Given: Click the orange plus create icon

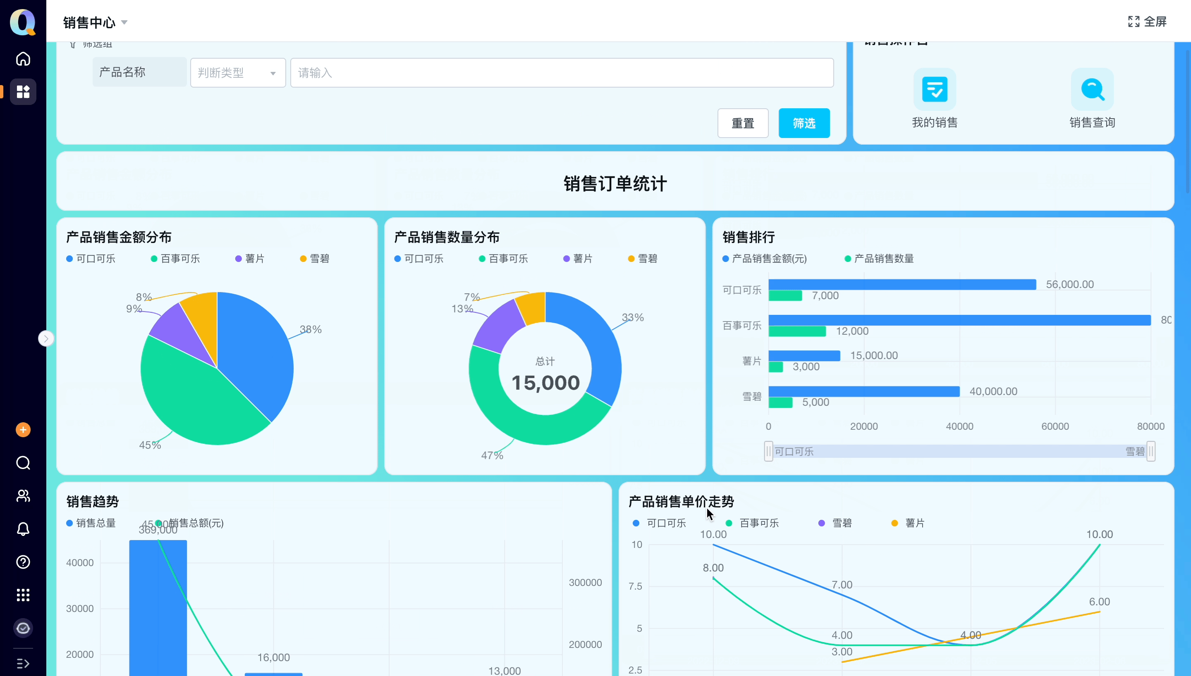Looking at the screenshot, I should (23, 430).
